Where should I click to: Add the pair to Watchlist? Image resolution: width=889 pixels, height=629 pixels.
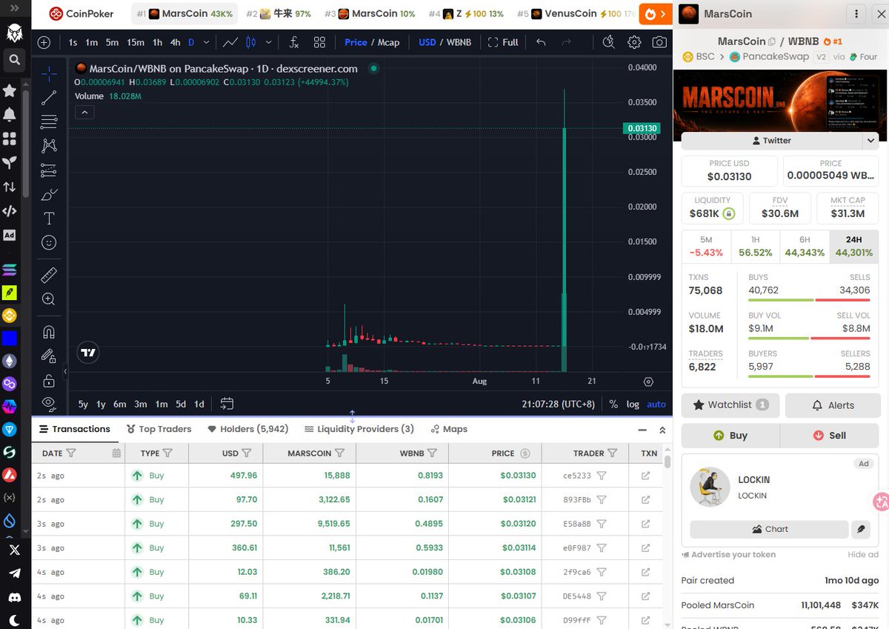[x=730, y=405]
